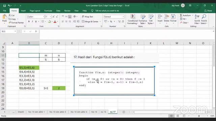Open the Borders dropdown arrow
216x121 pixels.
[x=45, y=22]
